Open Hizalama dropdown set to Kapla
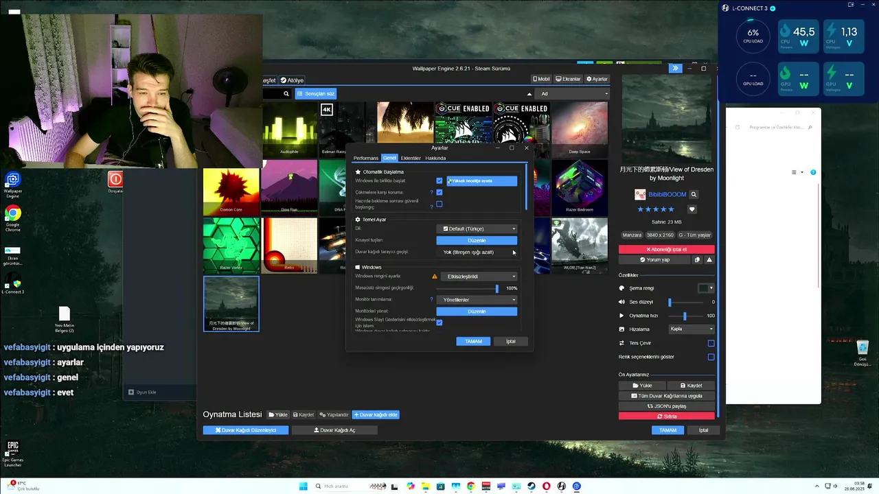This screenshot has height=494, width=879. point(692,329)
